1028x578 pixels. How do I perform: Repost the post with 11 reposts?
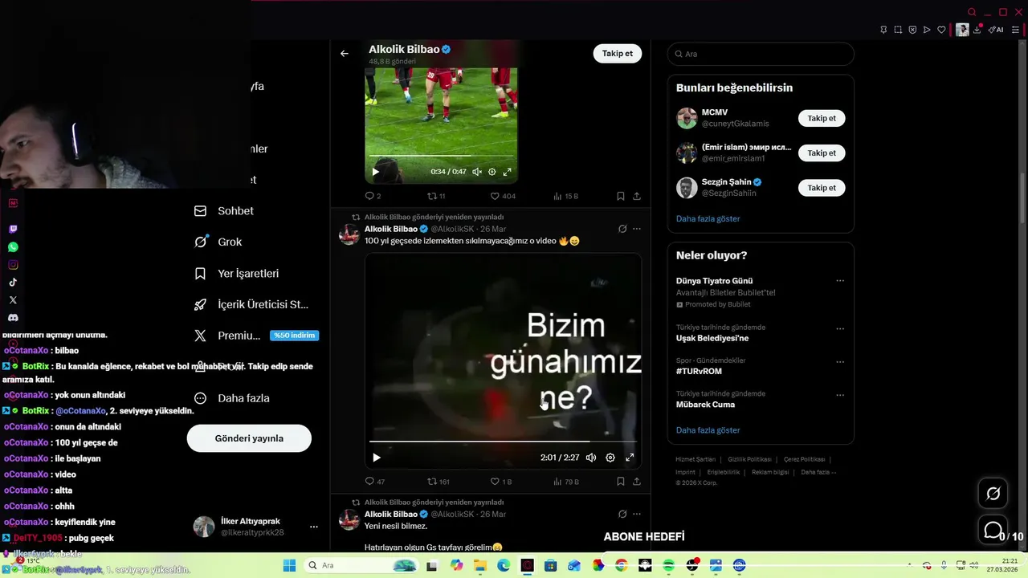[x=436, y=196]
